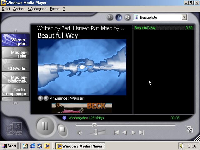The height and width of the screenshot is (150, 200).
Task: Open the Wiedergabe menu in menu bar
Action: tap(37, 9)
